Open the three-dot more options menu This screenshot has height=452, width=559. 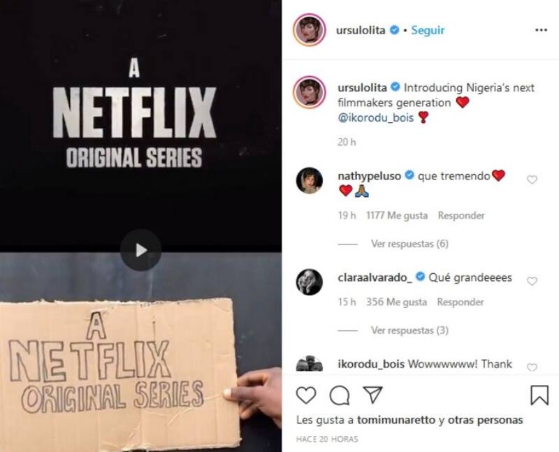tap(541, 30)
